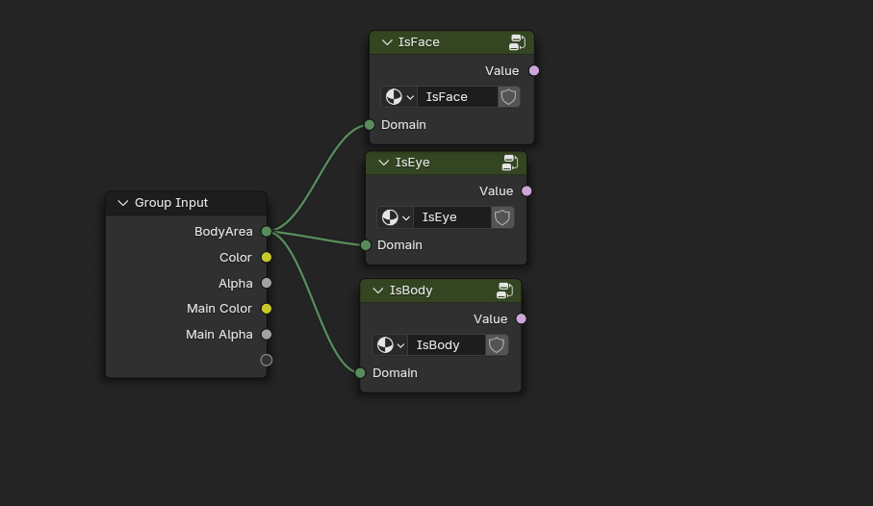Click the green BodyArea output socket
873x506 pixels.
click(267, 232)
